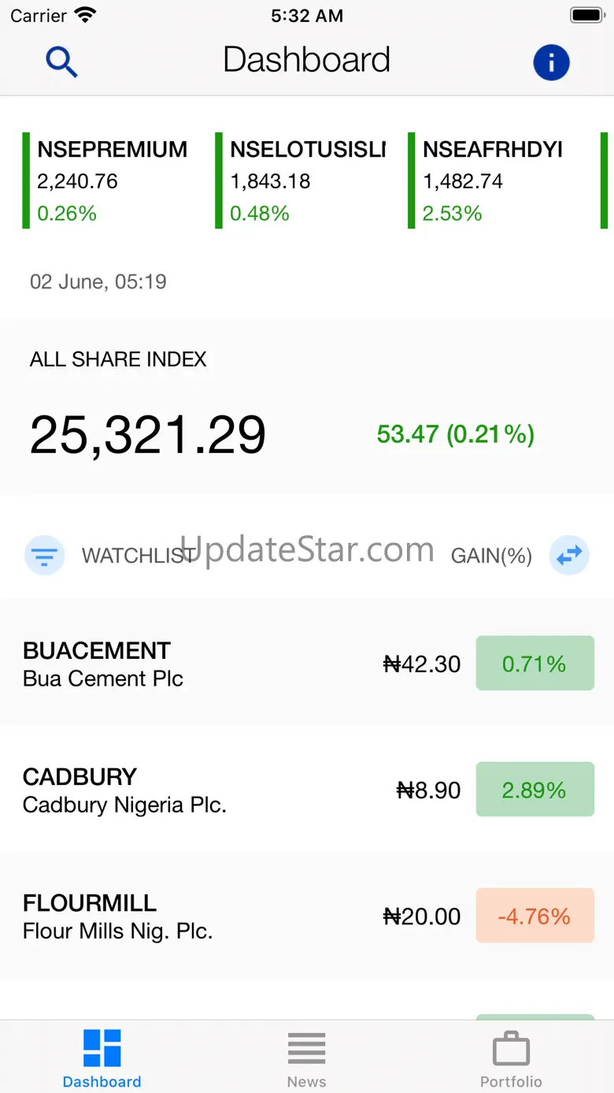Tap the All Share Index value 25,321.29
Image resolution: width=614 pixels, height=1093 pixels.
(148, 434)
